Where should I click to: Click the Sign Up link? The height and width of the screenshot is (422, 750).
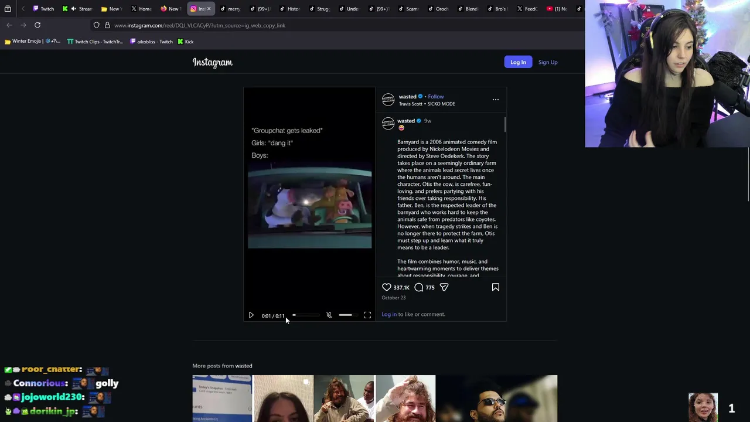pos(548,62)
